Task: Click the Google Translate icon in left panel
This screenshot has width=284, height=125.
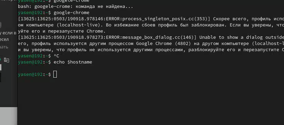Action: tap(7, 60)
